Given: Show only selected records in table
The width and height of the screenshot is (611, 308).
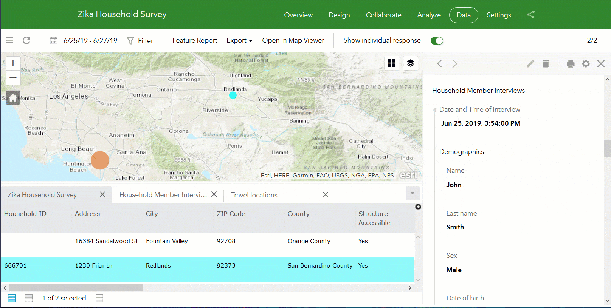Looking at the screenshot, I should coord(29,298).
